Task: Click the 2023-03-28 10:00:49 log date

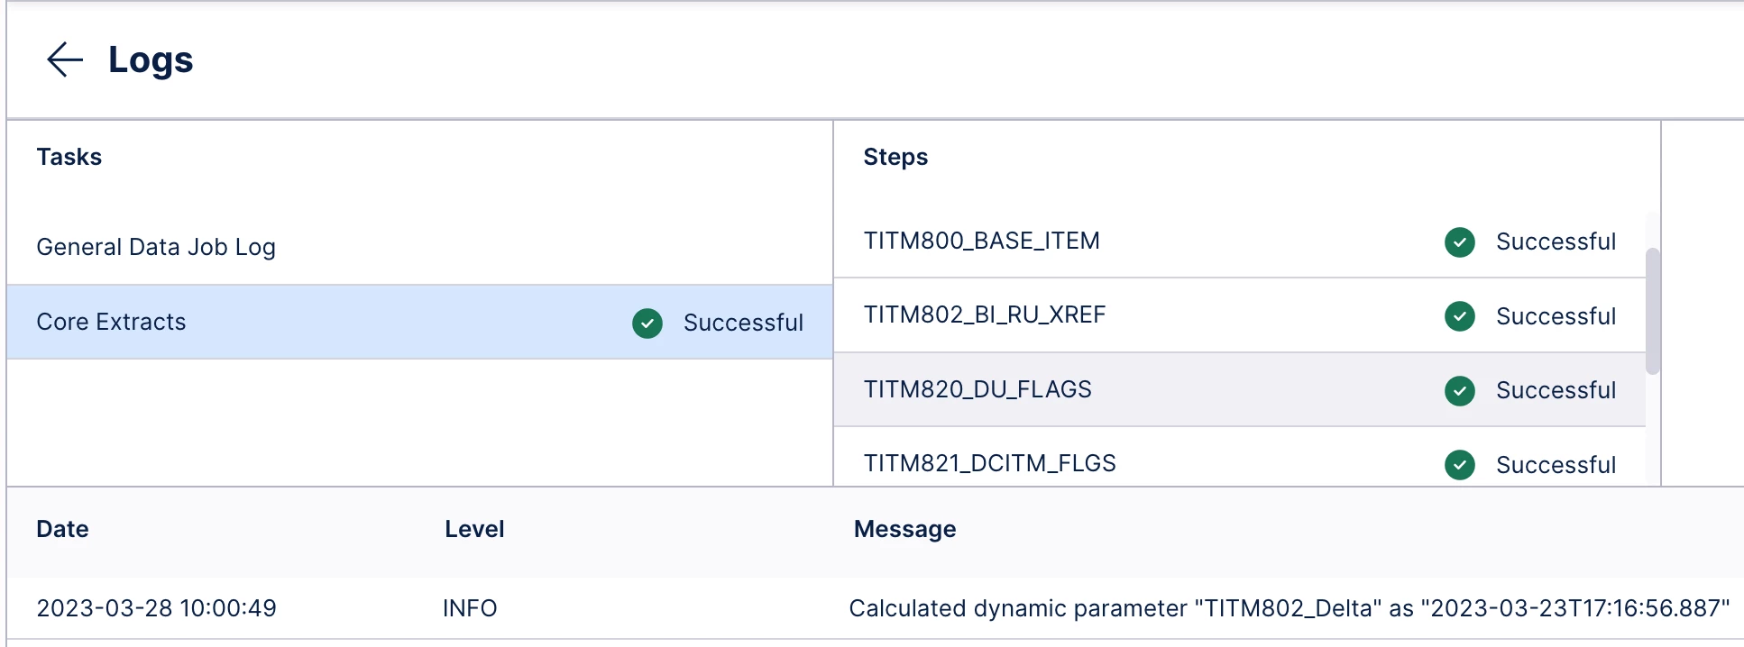Action: tap(156, 608)
